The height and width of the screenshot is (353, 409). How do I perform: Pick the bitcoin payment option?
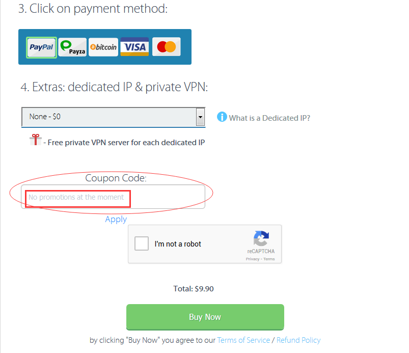tap(103, 47)
